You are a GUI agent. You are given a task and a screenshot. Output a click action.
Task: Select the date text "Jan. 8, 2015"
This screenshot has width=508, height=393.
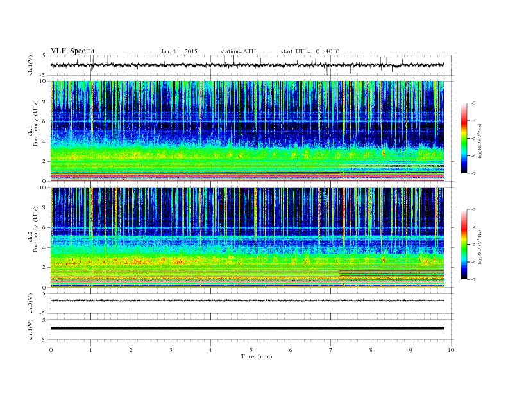pos(179,51)
